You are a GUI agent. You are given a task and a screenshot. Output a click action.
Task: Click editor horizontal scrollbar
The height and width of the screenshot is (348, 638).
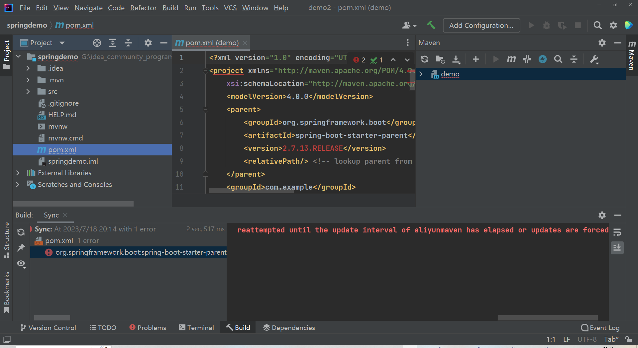251,191
